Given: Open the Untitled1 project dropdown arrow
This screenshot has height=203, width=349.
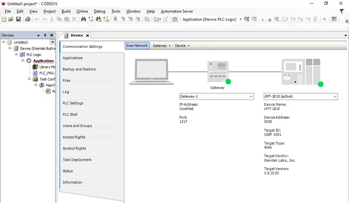Looking at the screenshot, I should pyautogui.click(x=52, y=42).
